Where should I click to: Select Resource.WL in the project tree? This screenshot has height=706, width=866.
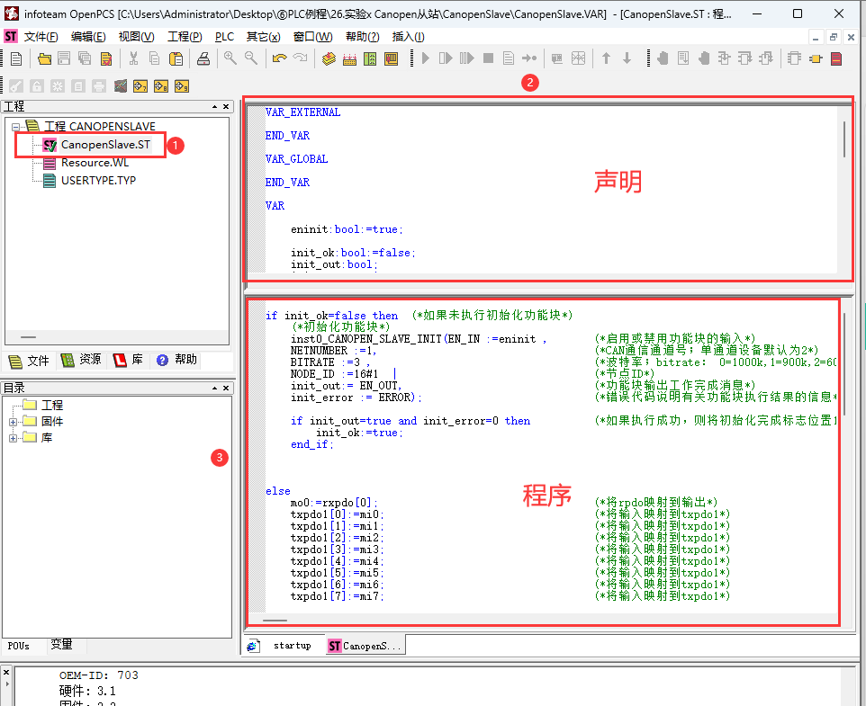[94, 163]
